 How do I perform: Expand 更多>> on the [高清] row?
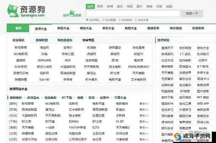[x=144, y=110]
